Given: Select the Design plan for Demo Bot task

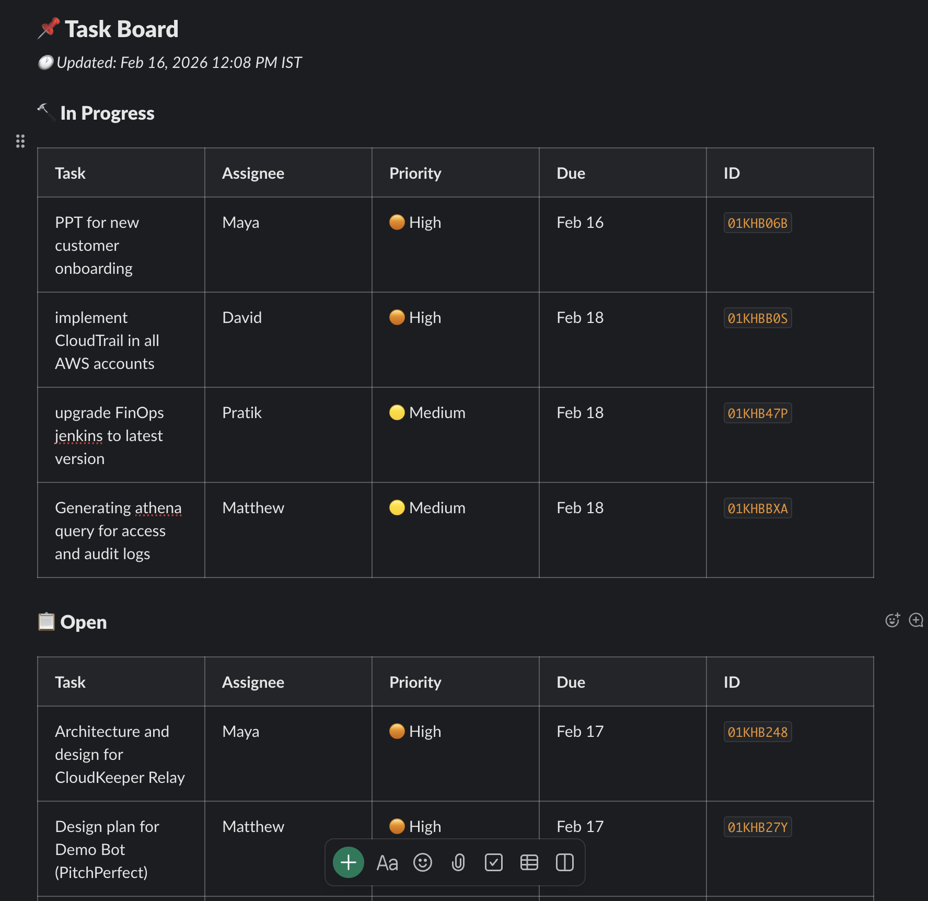Looking at the screenshot, I should tap(107, 849).
